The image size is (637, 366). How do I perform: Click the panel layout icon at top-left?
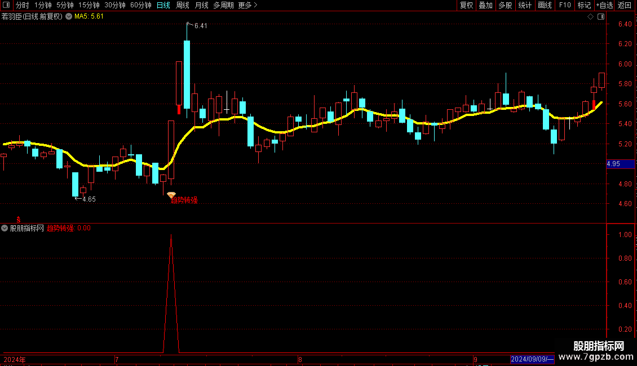(x=6, y=5)
